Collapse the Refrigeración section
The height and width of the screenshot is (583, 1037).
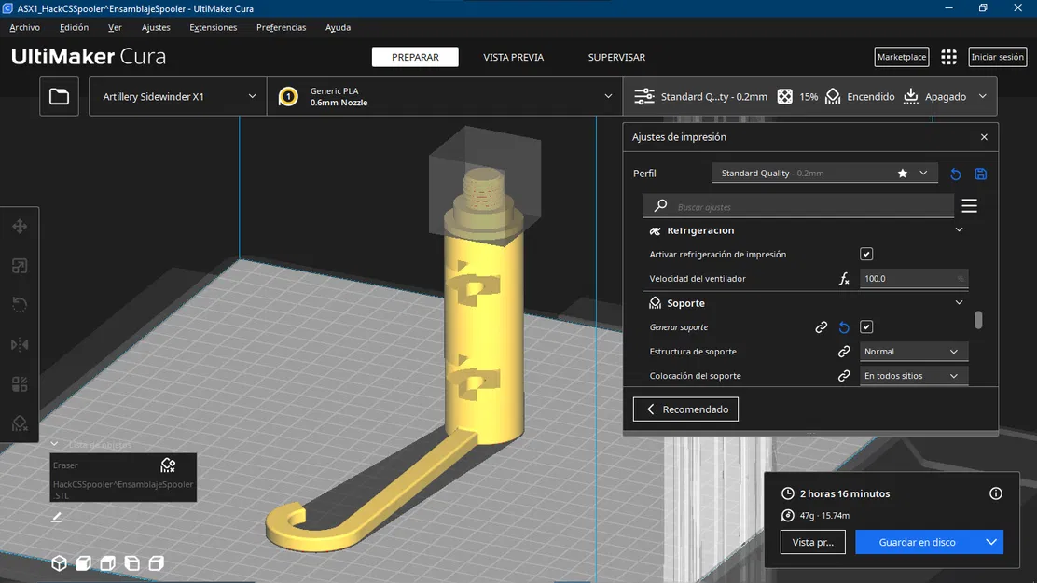[x=959, y=230]
